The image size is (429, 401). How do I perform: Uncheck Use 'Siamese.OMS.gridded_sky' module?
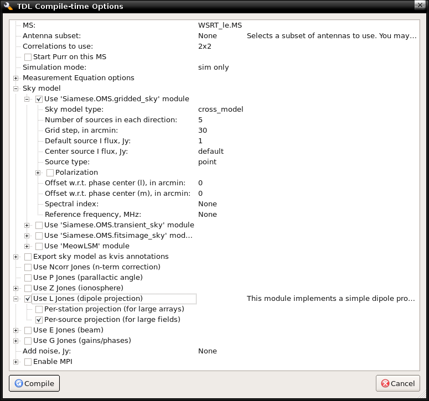39,99
